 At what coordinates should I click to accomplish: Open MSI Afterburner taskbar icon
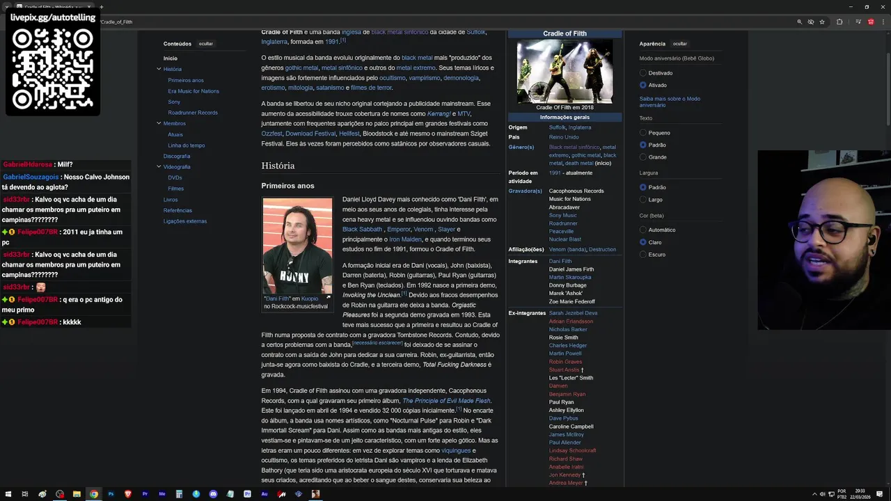coord(281,494)
